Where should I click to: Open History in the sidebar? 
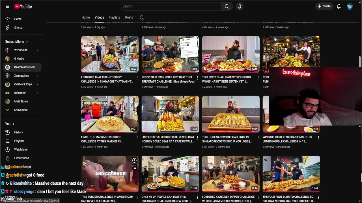tap(23, 132)
